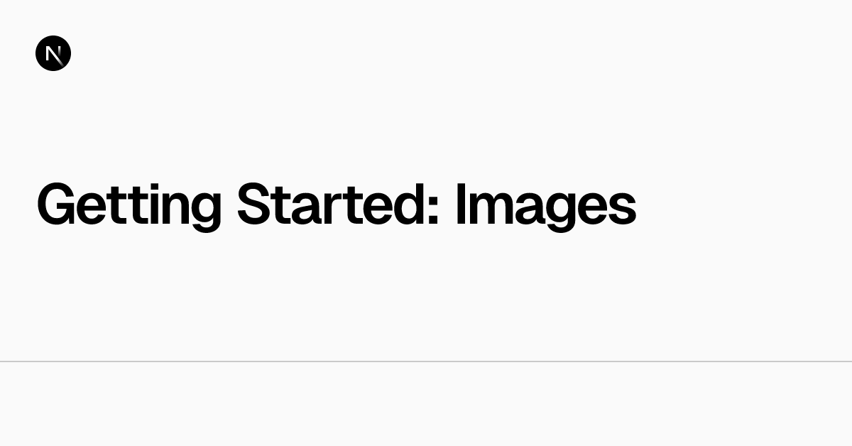Screen dimensions: 852x446
Task: Click the diagonal stroke of the logo's N
Action: pyautogui.click(x=55, y=55)
